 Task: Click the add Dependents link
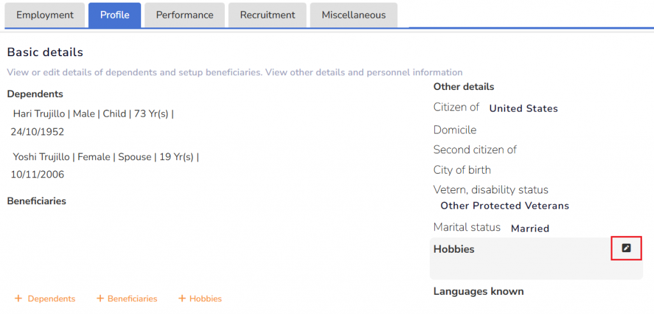point(45,299)
